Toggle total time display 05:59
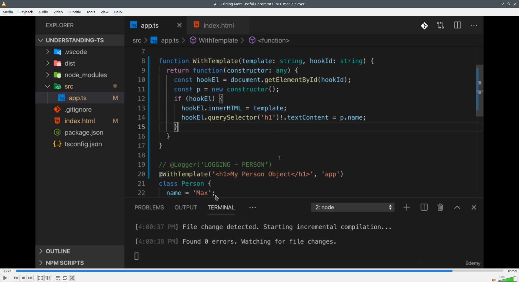519x282 pixels. click(x=513, y=271)
